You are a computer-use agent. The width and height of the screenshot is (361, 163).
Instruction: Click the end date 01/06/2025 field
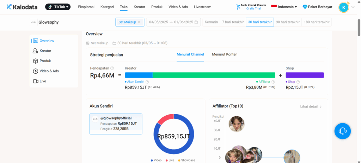point(183,22)
